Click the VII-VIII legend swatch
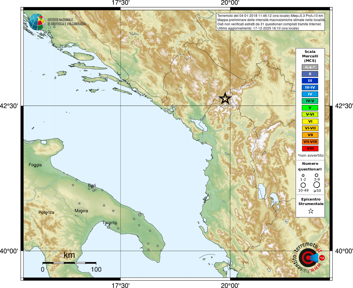The width and height of the screenshot is (353, 288). coord(310,142)
